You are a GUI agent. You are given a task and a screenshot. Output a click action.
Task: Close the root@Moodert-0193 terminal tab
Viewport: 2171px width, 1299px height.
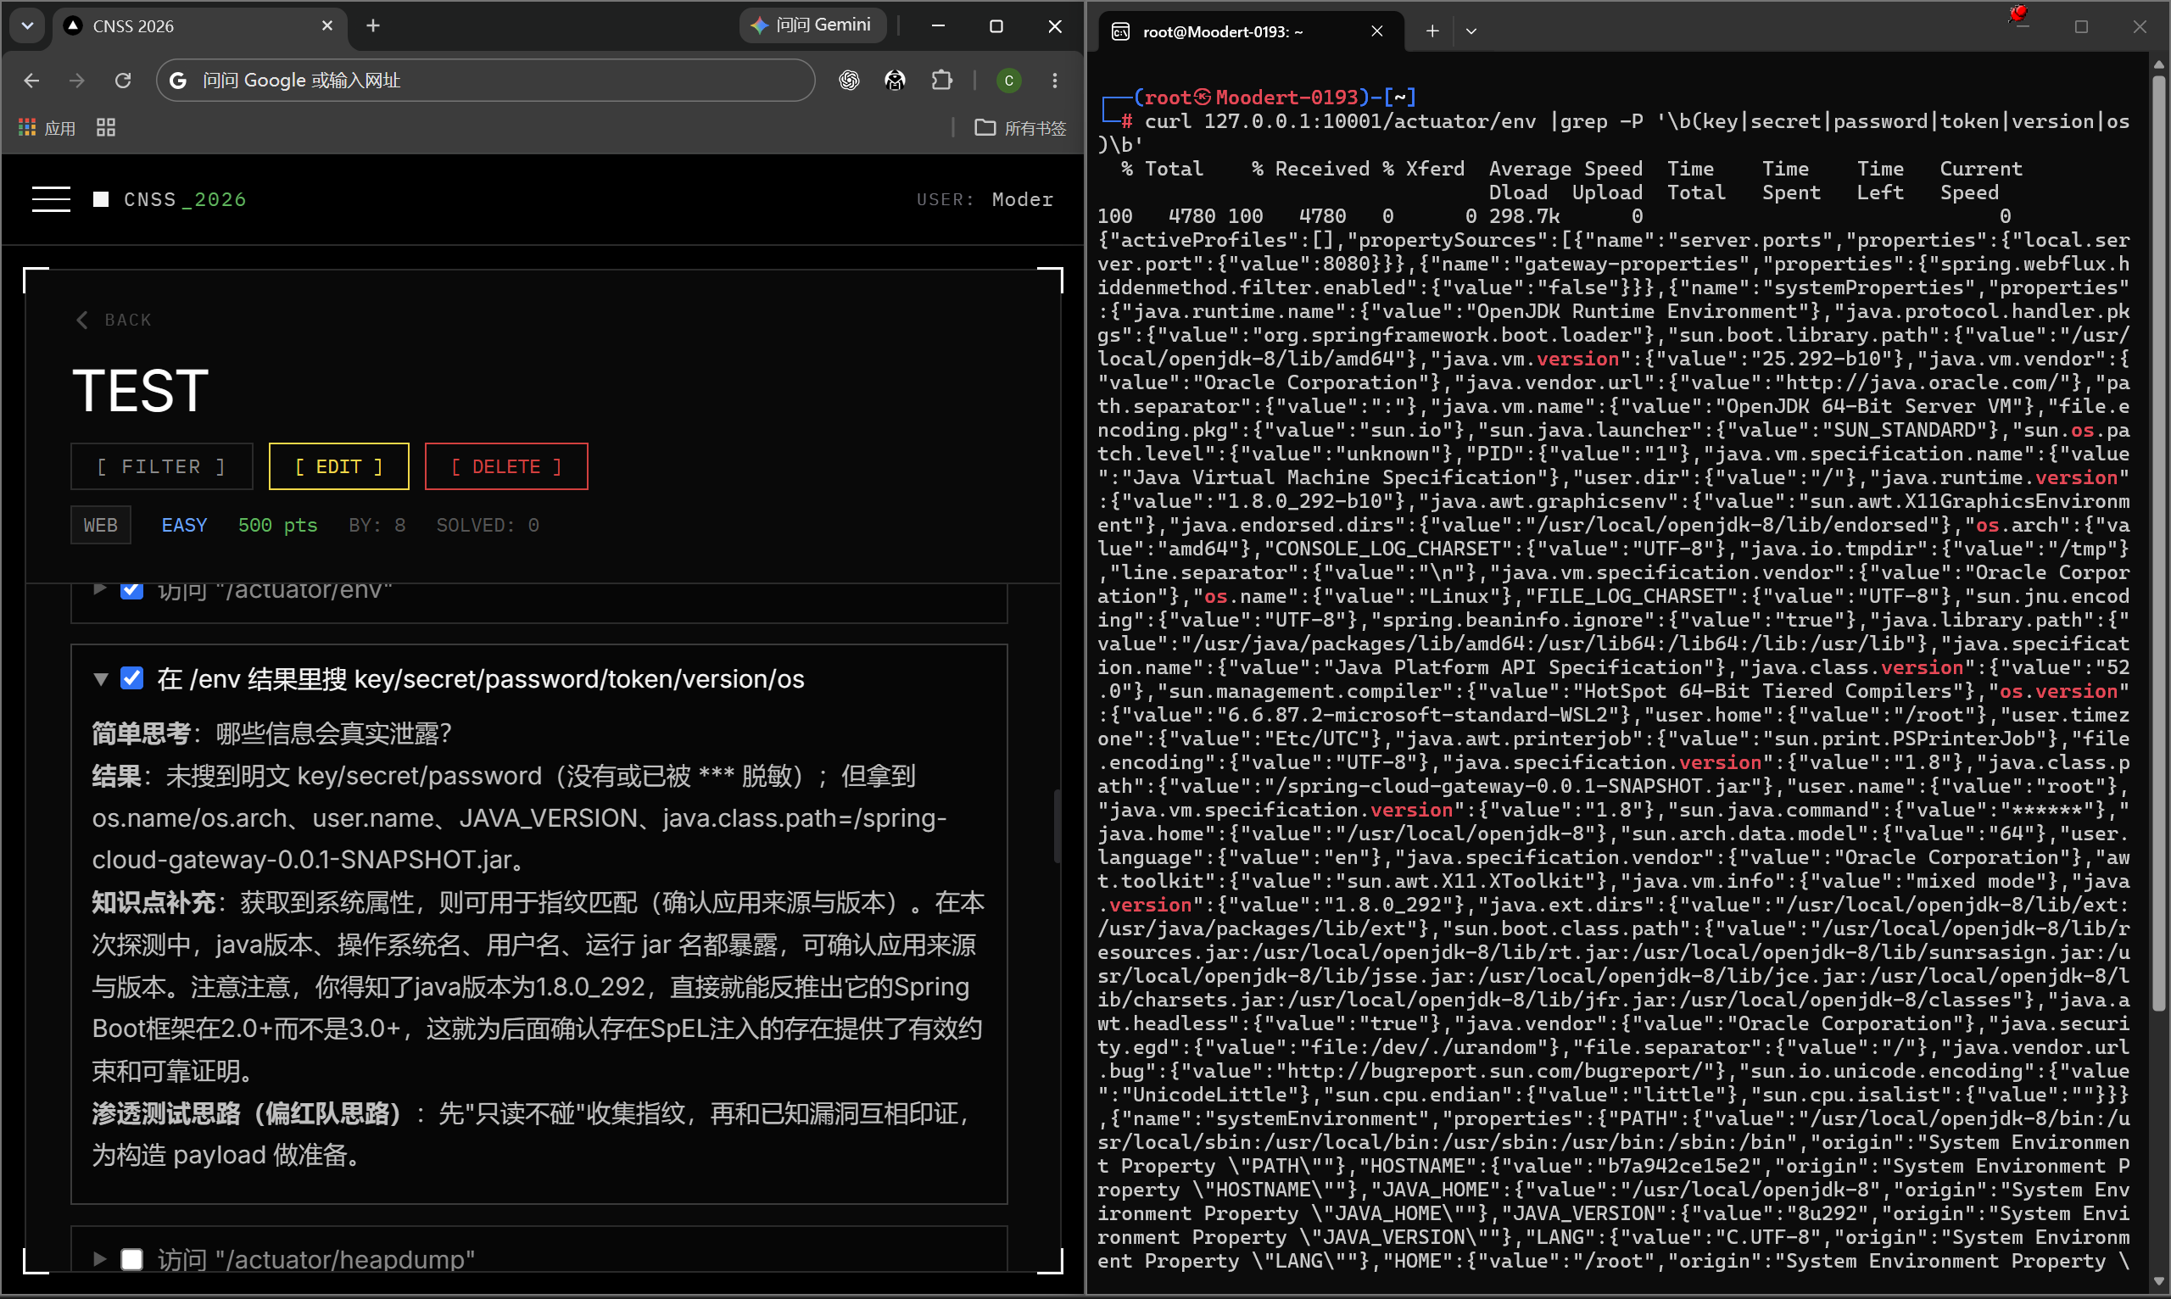tap(1377, 31)
